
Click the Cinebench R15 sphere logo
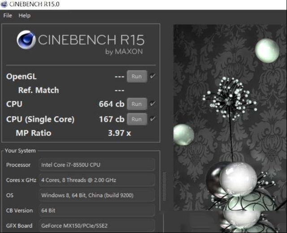pos(26,40)
